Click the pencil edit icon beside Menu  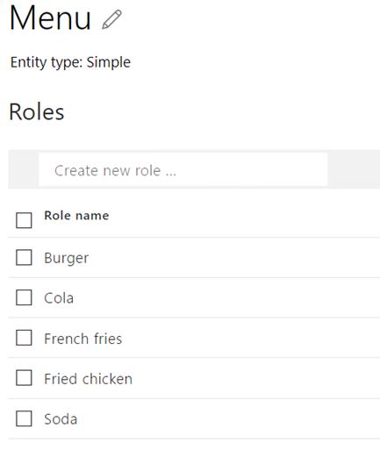(111, 19)
